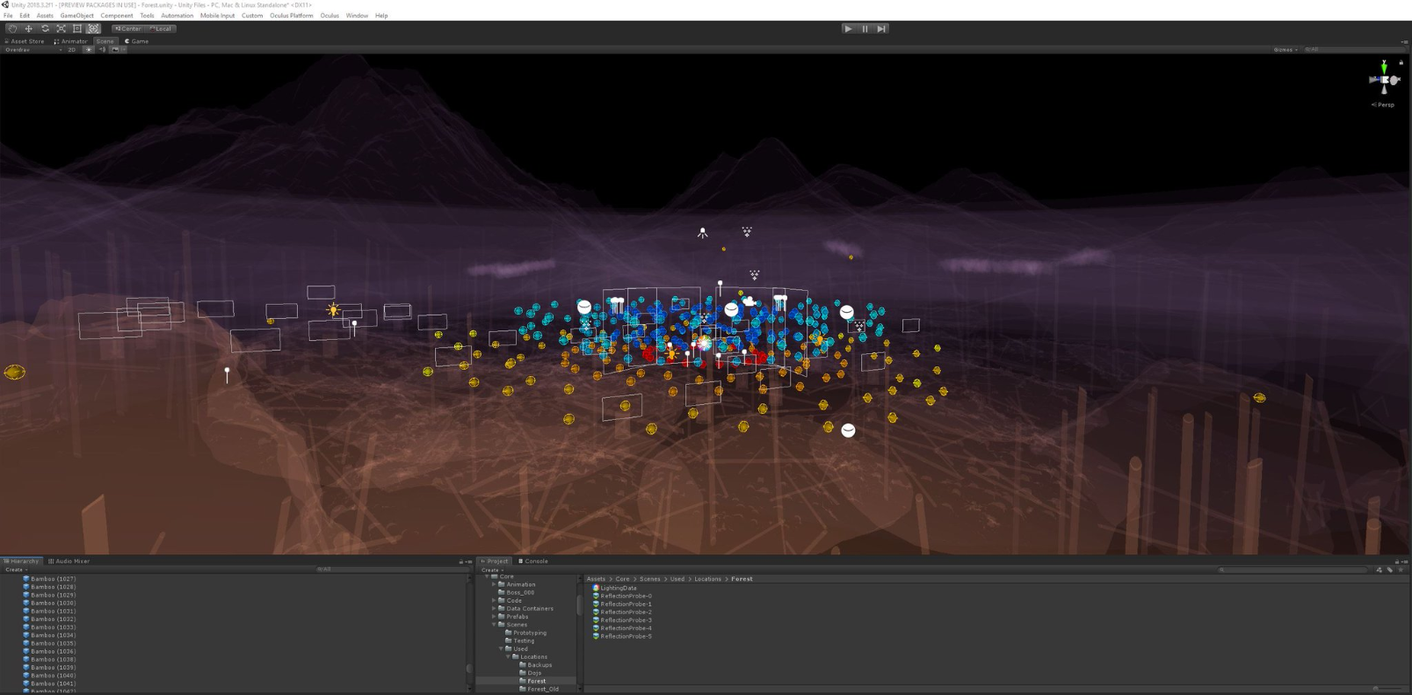Toggle 2D scene view mode
The image size is (1412, 695).
[x=72, y=50]
